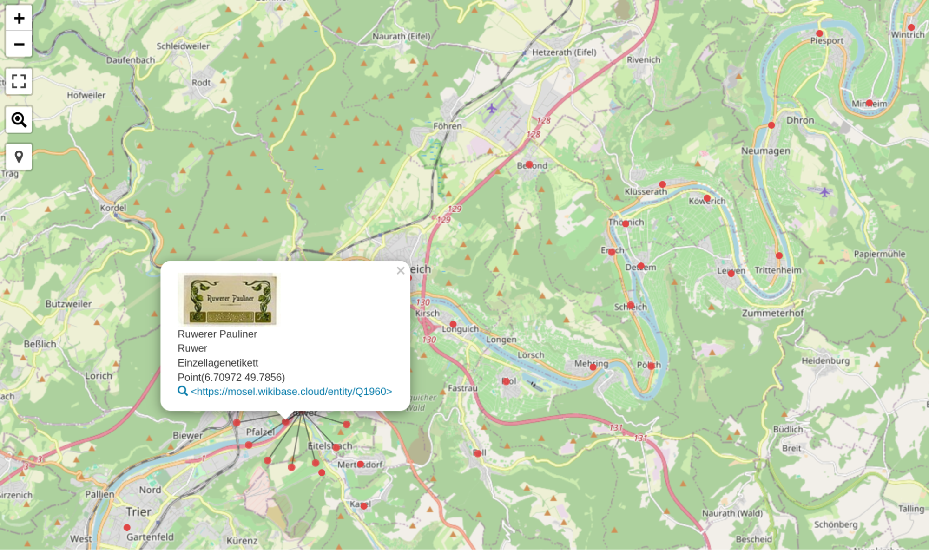
Task: Click the red marker at Leiwen
Action: pyautogui.click(x=731, y=274)
